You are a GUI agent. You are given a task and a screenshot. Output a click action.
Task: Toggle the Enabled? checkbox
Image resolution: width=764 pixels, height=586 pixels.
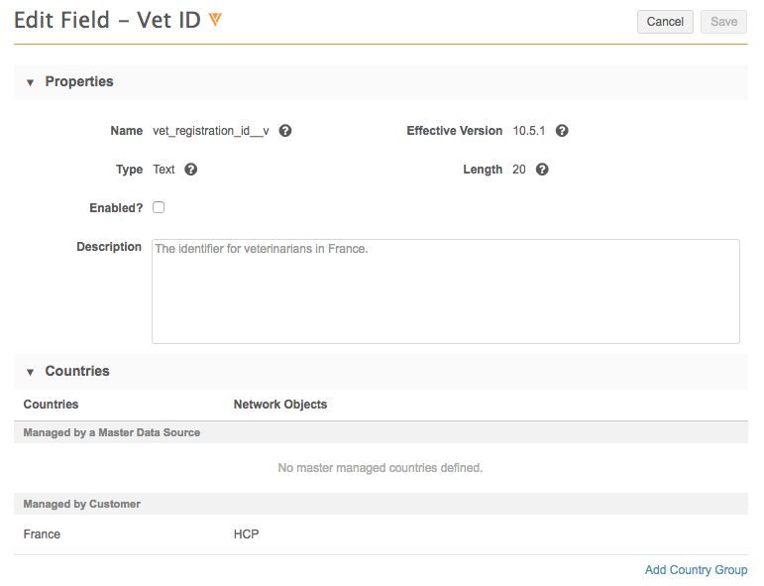click(159, 207)
